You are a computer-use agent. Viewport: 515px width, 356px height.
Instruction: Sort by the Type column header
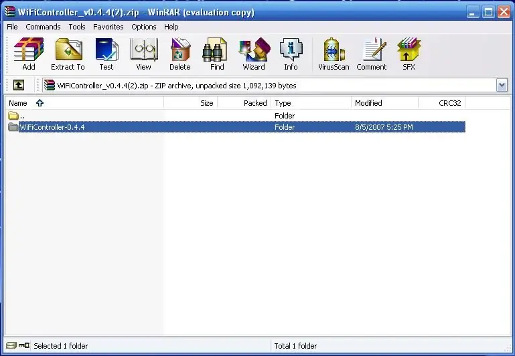pyautogui.click(x=311, y=103)
